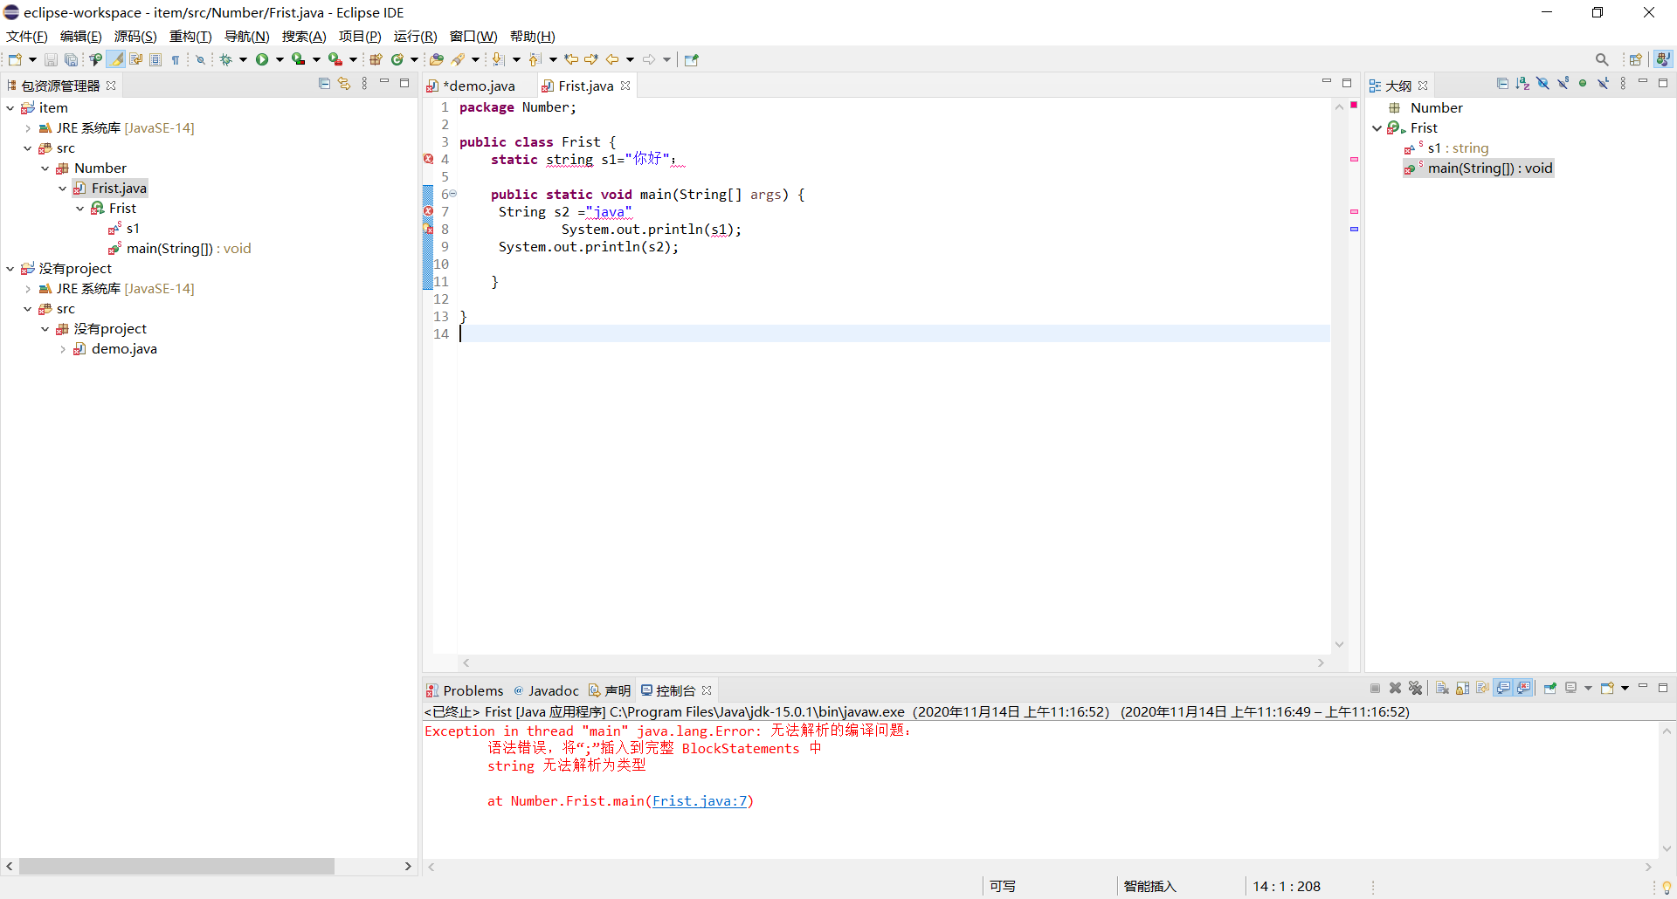The width and height of the screenshot is (1677, 899).
Task: Switch to the 声明 tab
Action: click(x=610, y=690)
